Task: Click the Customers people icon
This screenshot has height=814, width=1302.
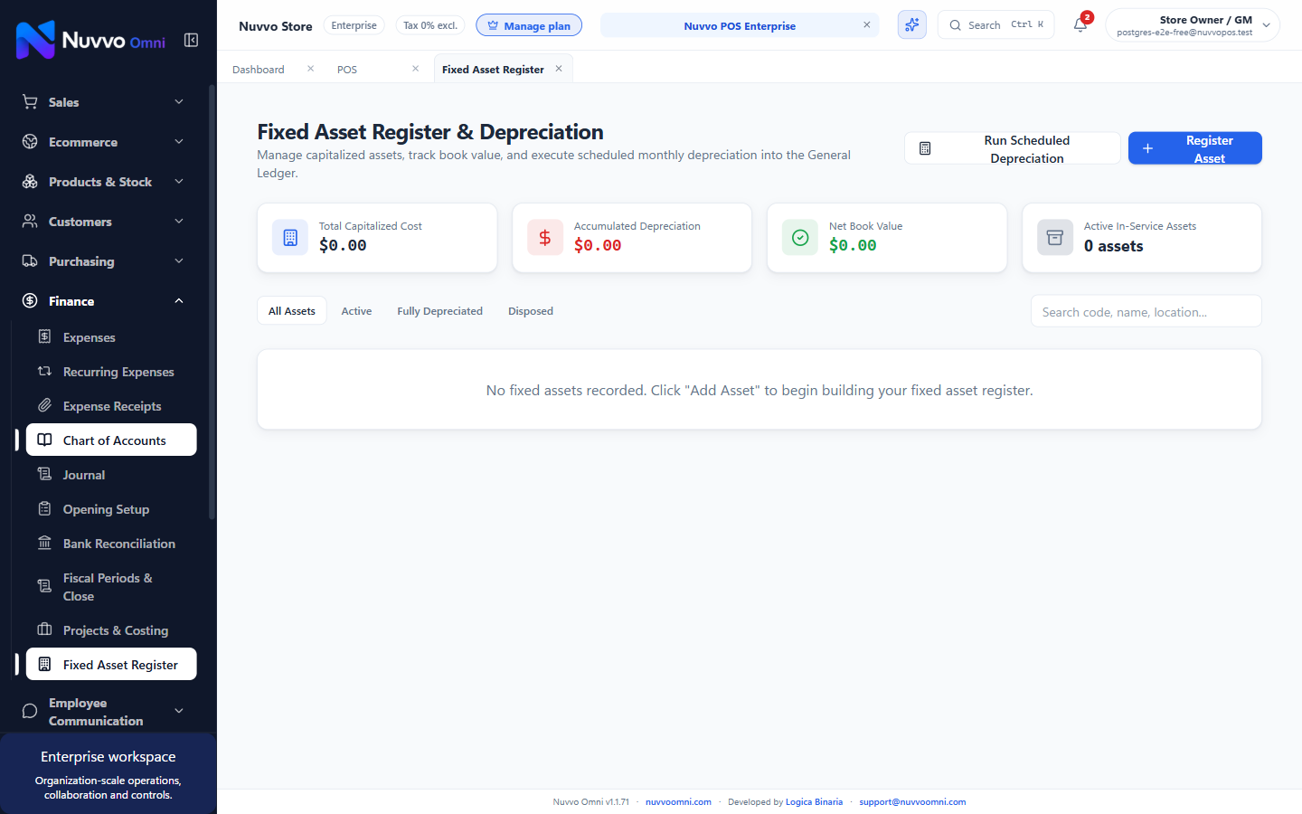Action: 30,222
